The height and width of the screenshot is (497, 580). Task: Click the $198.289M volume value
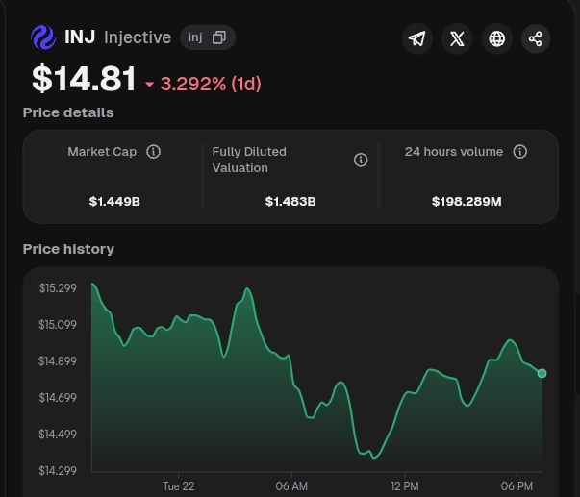[467, 202]
